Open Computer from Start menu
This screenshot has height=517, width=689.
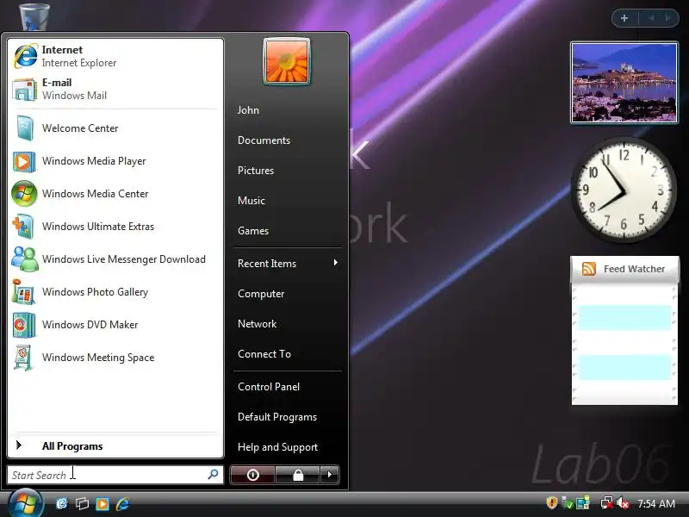pos(261,294)
